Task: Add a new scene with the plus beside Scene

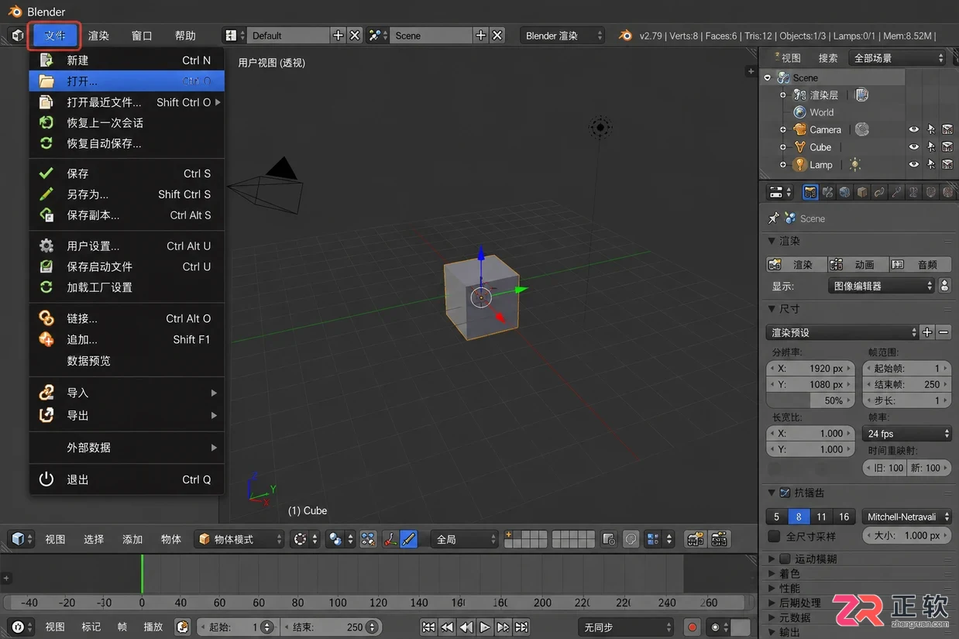Action: click(481, 36)
